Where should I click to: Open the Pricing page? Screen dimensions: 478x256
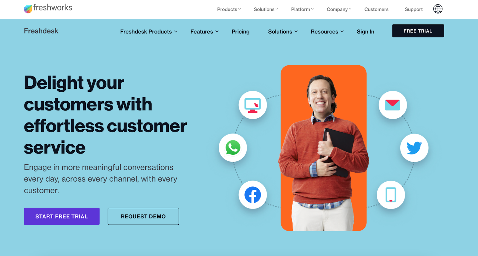240,32
